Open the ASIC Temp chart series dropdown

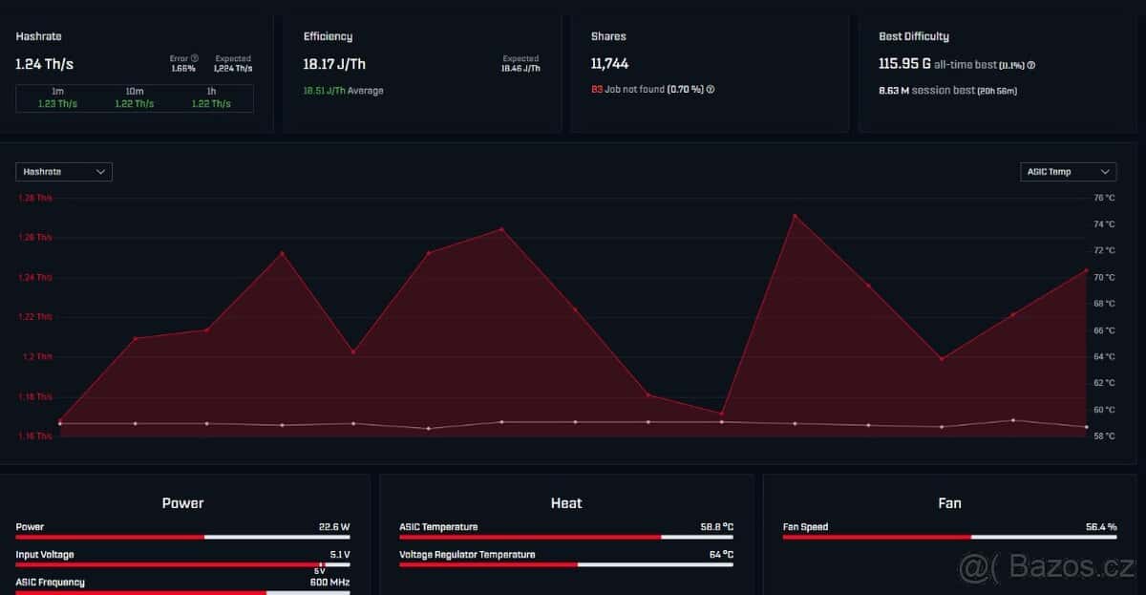1068,172
